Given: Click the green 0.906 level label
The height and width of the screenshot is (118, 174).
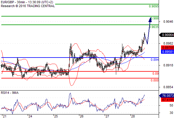Looking at the screenshot, I should pos(155,18).
